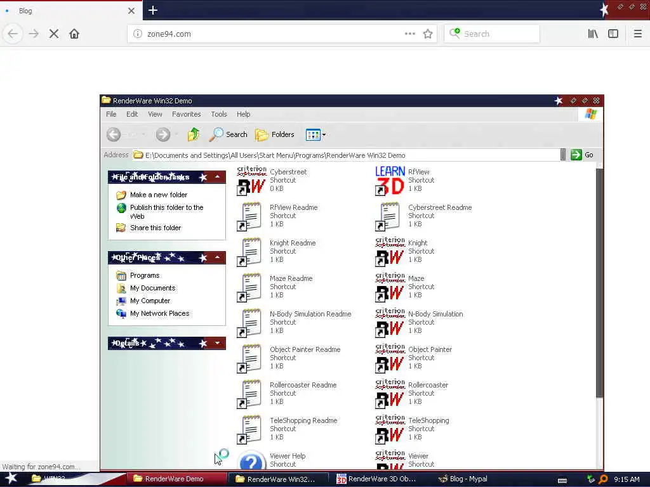This screenshot has height=487, width=650.
Task: Select the Knight Readme notepad icon
Action: pyautogui.click(x=249, y=252)
